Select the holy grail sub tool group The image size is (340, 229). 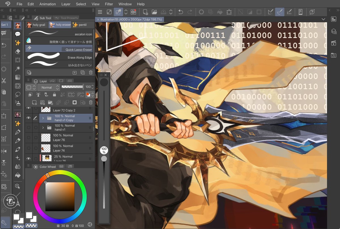[x=37, y=25]
